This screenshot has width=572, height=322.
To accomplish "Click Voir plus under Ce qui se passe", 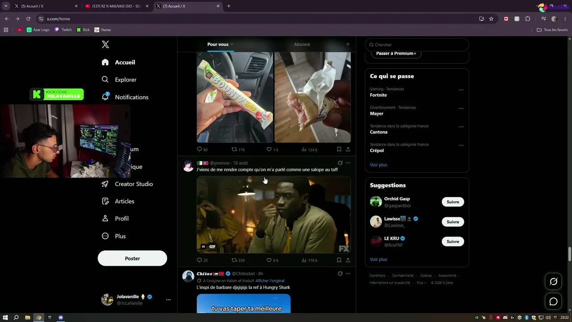I will tap(379, 165).
